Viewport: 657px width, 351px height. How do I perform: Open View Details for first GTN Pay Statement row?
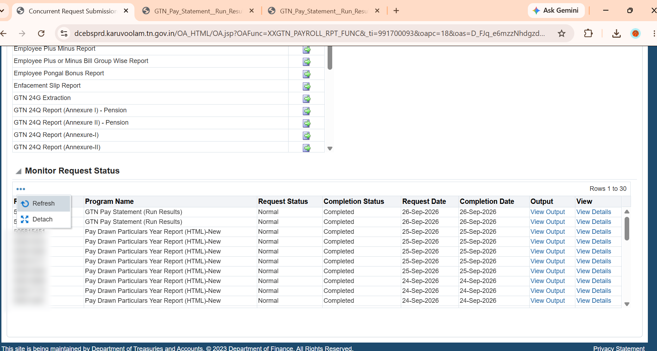point(594,212)
